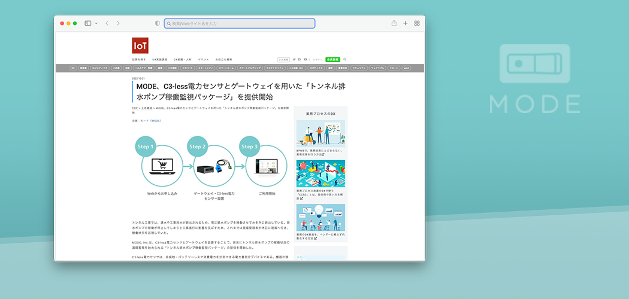Image resolution: width=629 pixels, height=299 pixels.
Task: Show the tab overview grid
Action: (x=417, y=23)
